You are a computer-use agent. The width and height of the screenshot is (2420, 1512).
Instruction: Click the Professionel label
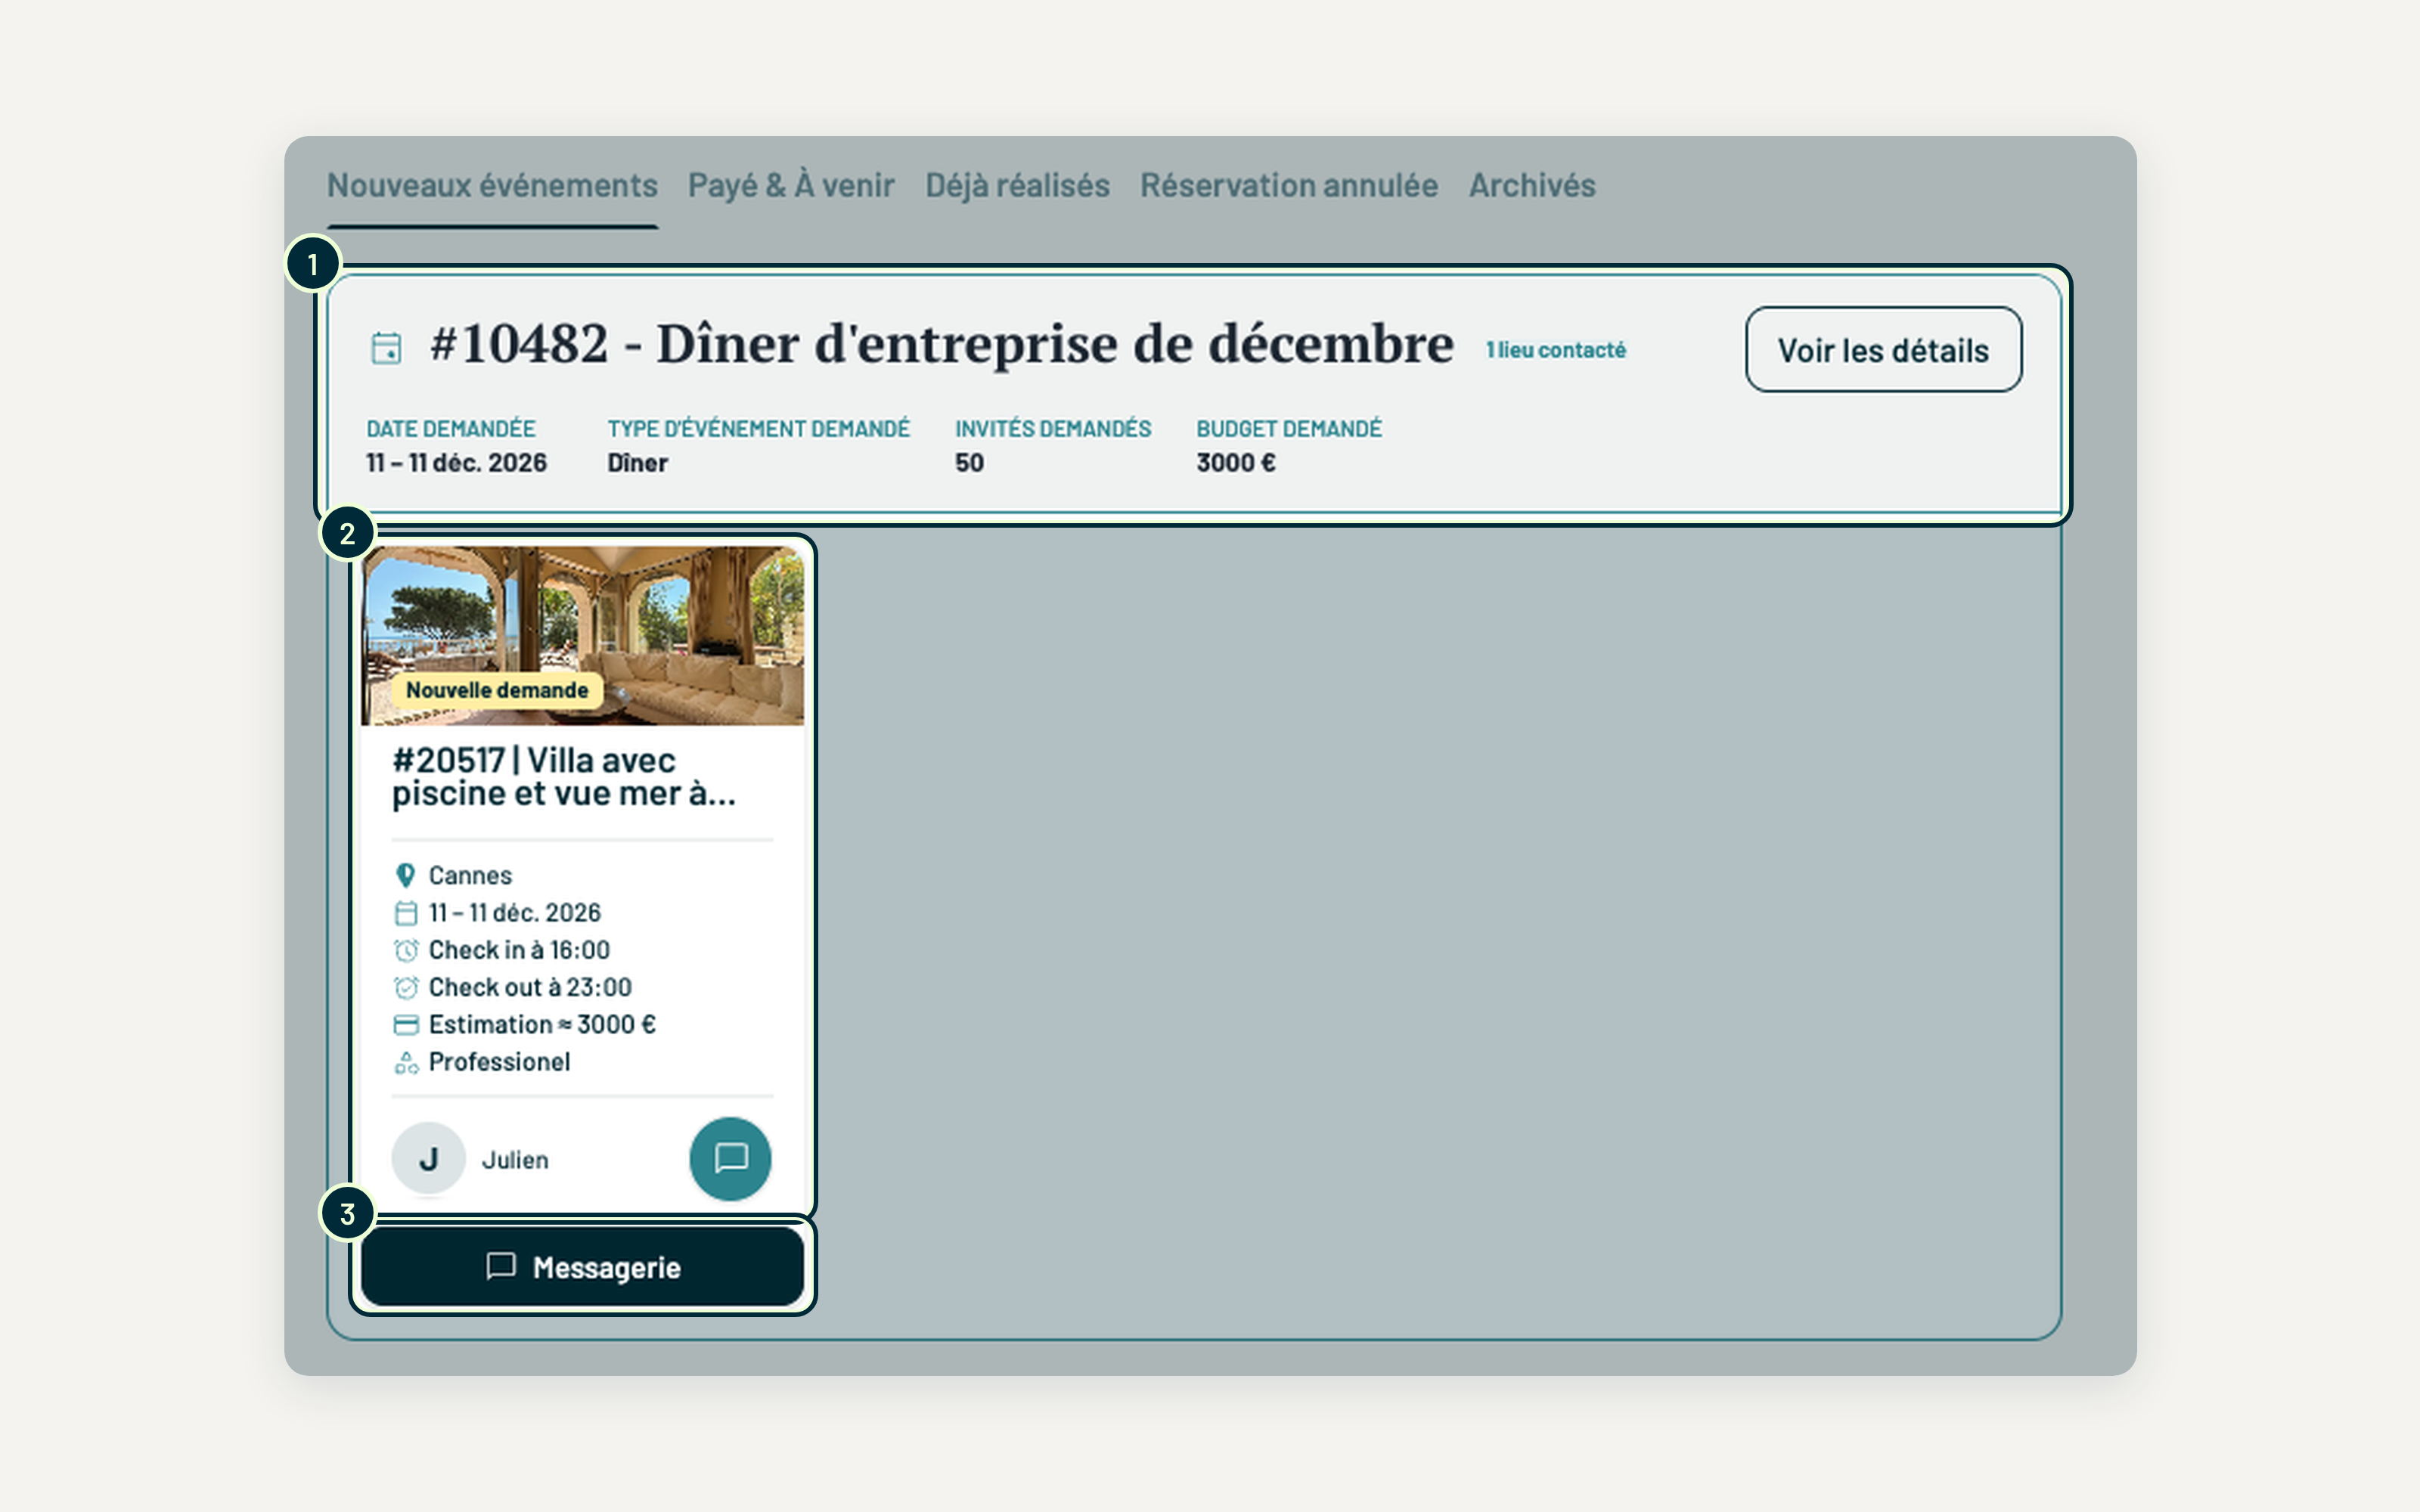(x=499, y=1062)
